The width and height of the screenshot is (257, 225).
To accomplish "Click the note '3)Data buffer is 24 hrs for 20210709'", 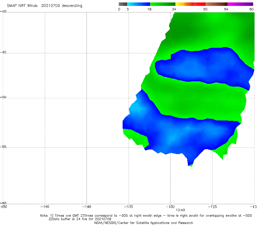I will click(x=80, y=219).
